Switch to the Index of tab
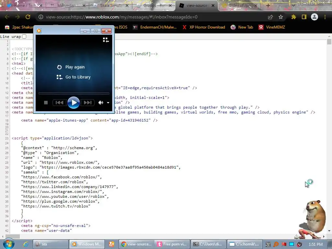 click(x=240, y=6)
